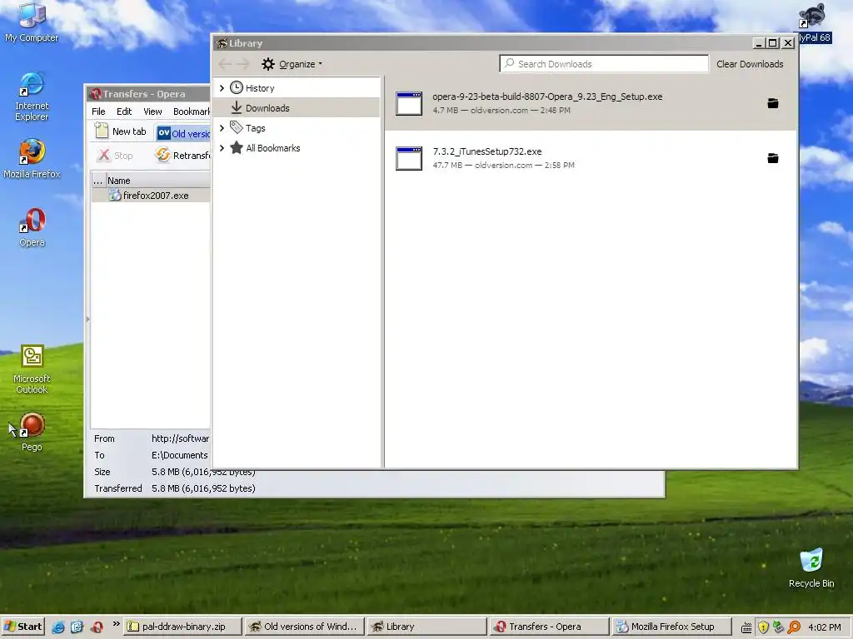The height and width of the screenshot is (639, 853).
Task: Open the Bookmarks menu in Opera
Action: [192, 111]
